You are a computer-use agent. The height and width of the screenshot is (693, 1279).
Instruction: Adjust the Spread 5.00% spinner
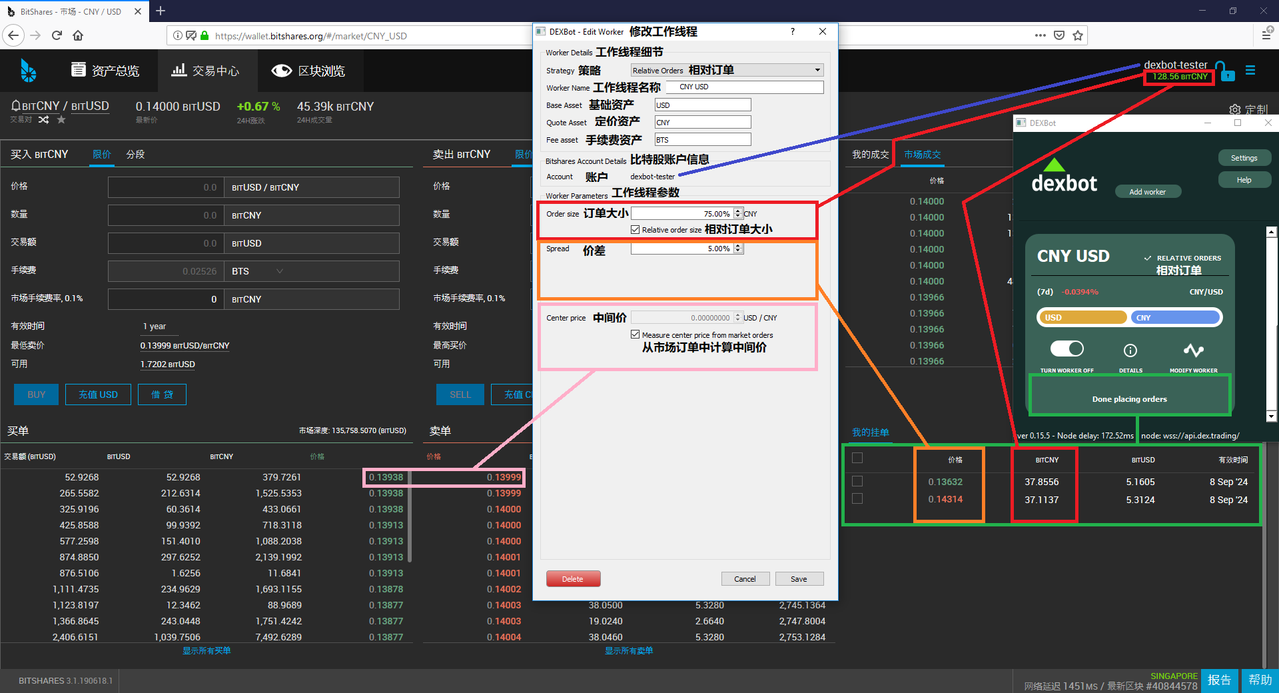(x=737, y=249)
